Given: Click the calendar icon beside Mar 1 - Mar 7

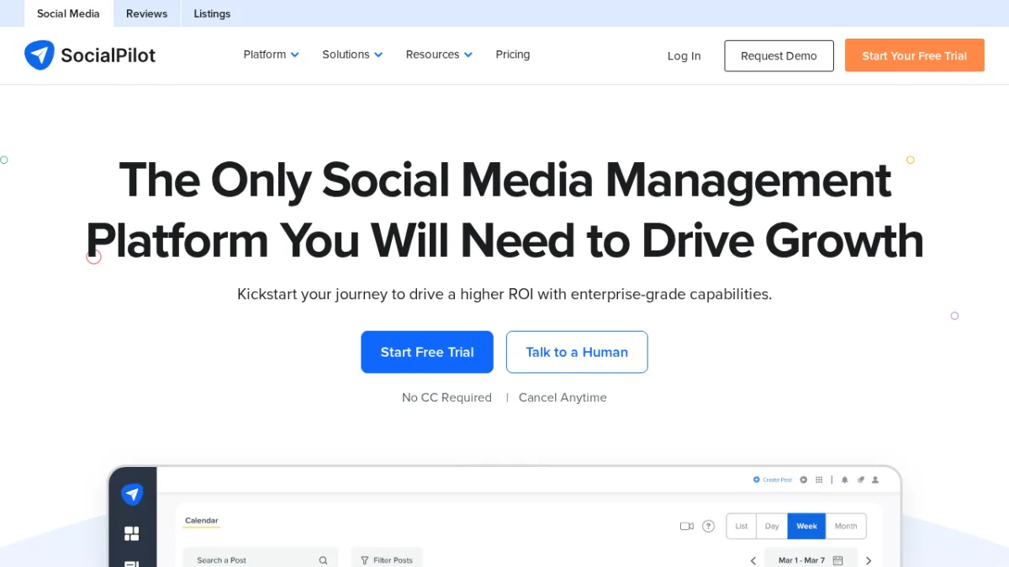Looking at the screenshot, I should (837, 560).
